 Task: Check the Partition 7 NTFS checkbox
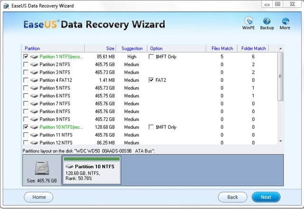point(26,104)
